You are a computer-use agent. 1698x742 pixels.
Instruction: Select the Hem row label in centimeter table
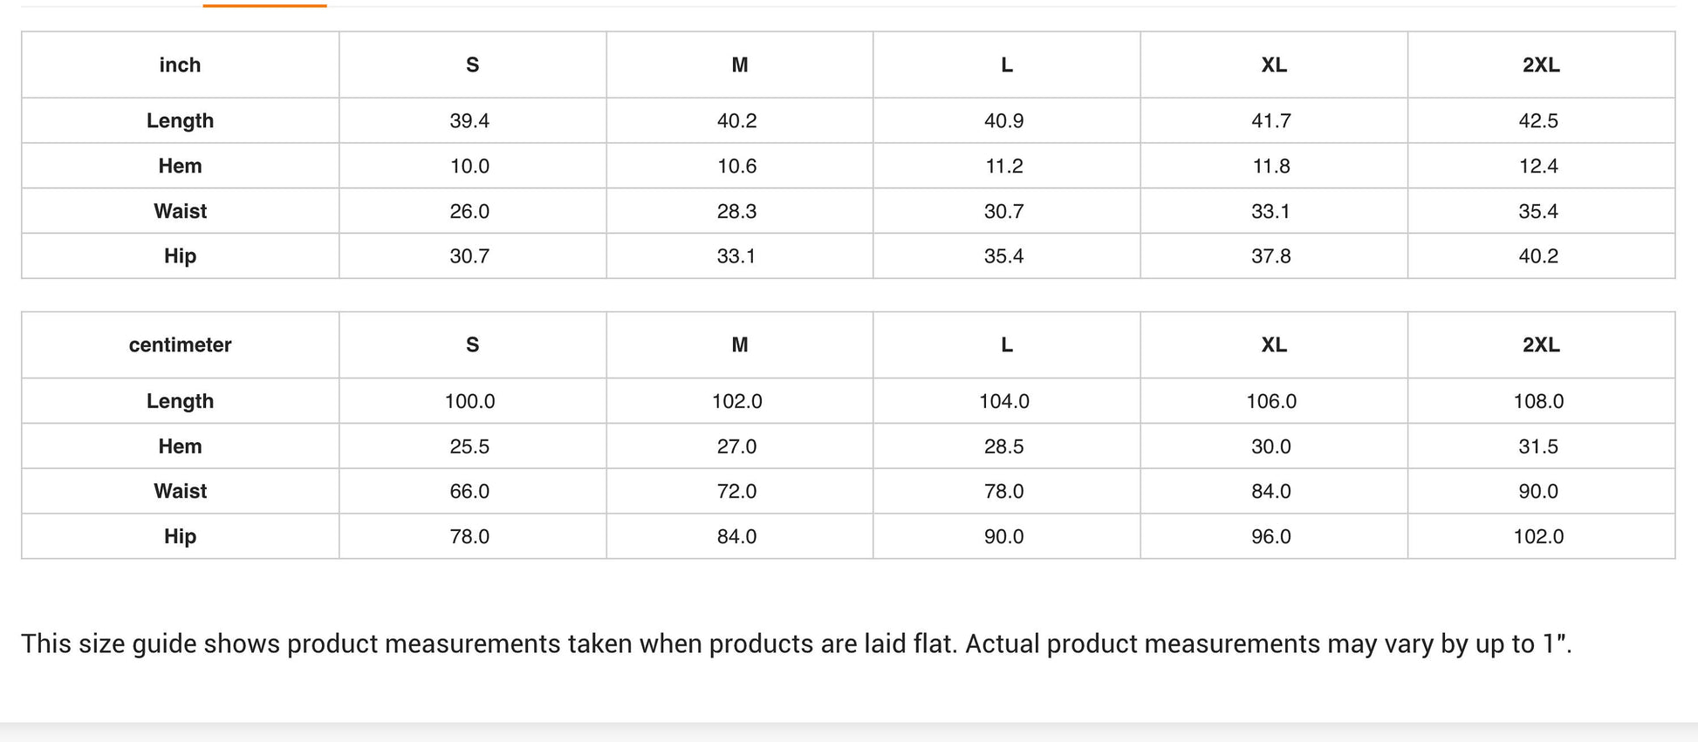[180, 446]
